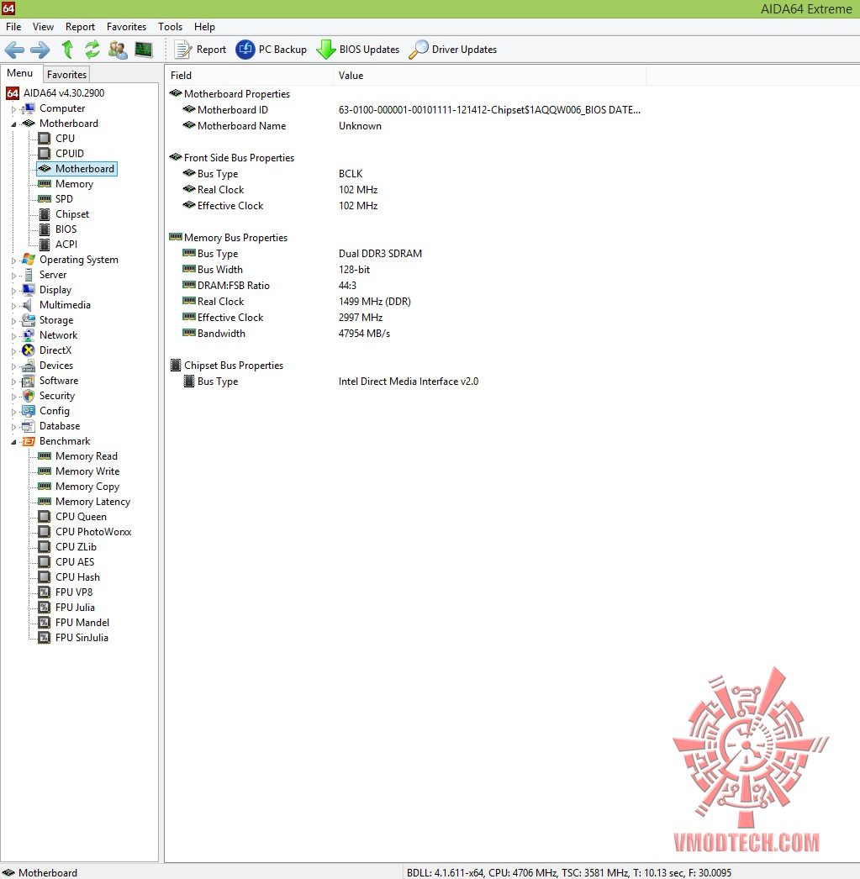Open the Report menu

coord(80,26)
